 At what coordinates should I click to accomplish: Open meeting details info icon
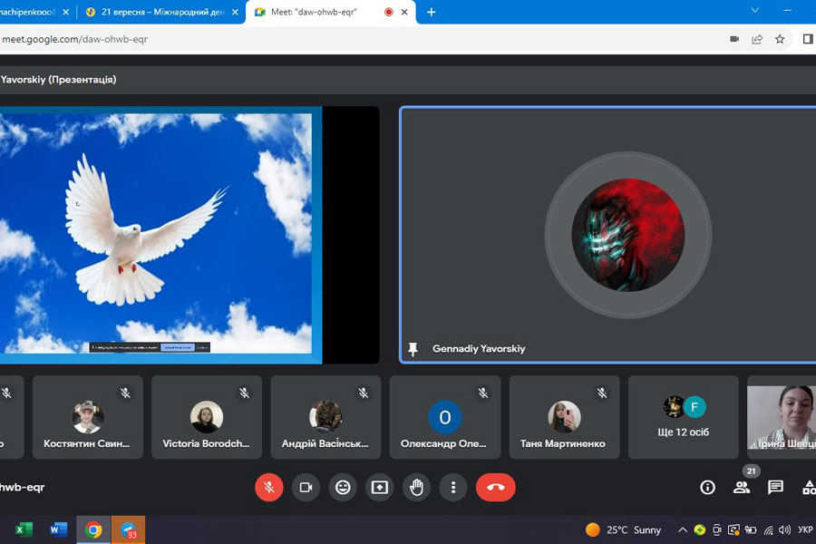707,487
